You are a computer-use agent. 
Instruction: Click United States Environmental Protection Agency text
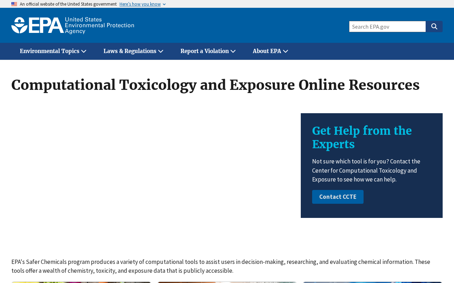click(100, 25)
